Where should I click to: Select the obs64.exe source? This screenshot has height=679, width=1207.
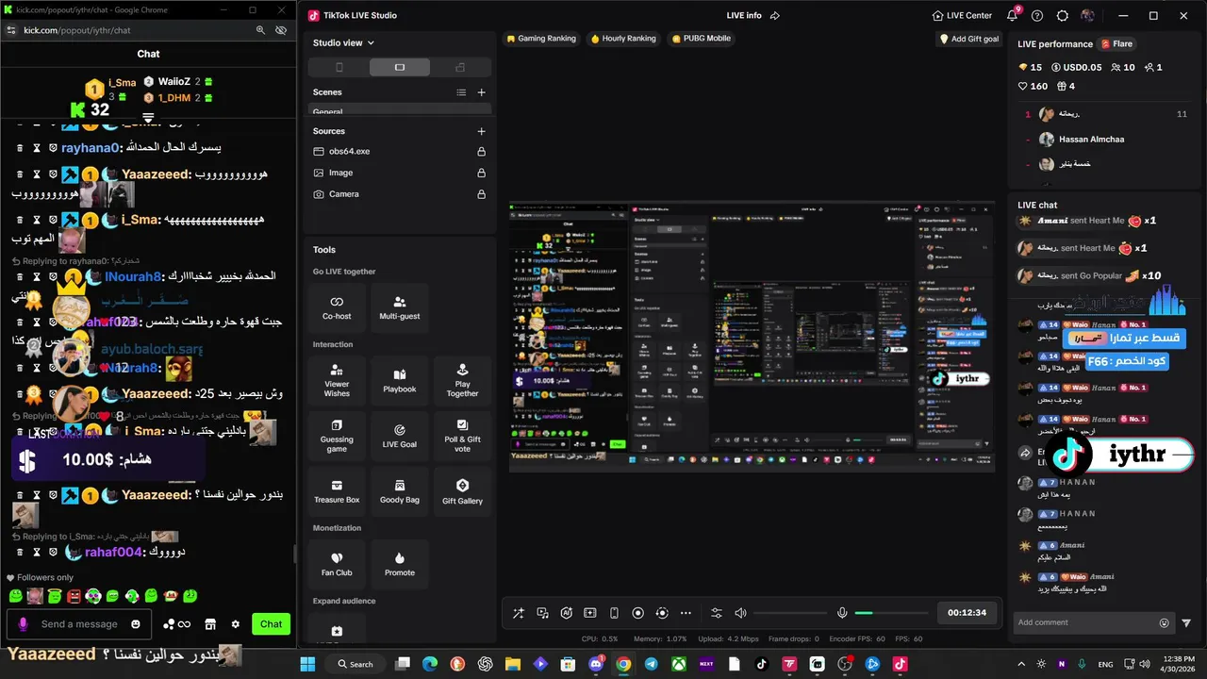[x=400, y=151]
